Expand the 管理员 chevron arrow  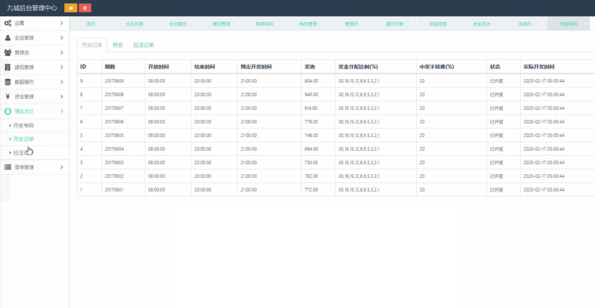pyautogui.click(x=61, y=53)
